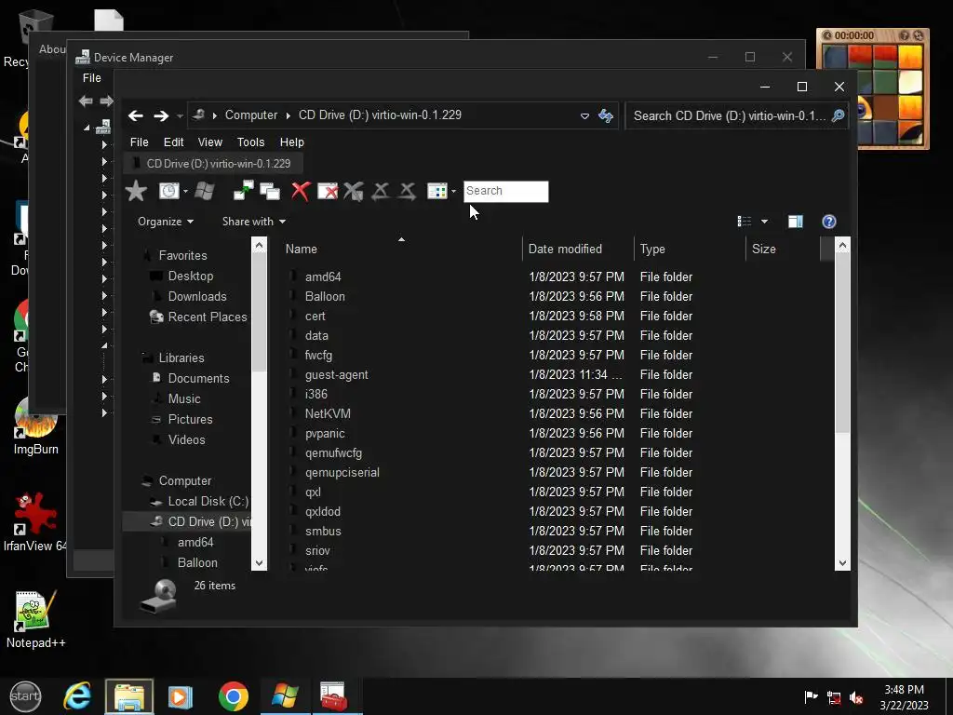This screenshot has width=953, height=715.
Task: Focus the toolbar Search filter box
Action: [x=505, y=191]
